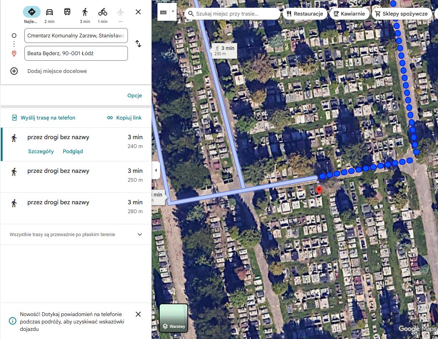
Task: Click the add destination plus icon
Action: [x=14, y=71]
